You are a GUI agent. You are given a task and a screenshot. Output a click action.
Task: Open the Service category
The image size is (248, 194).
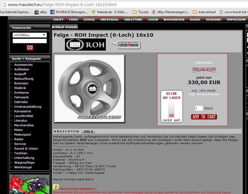20,144
